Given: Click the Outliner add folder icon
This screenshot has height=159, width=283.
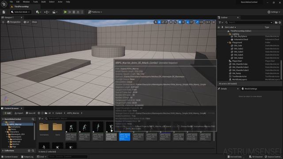Looking at the screenshot, I should [276, 23].
